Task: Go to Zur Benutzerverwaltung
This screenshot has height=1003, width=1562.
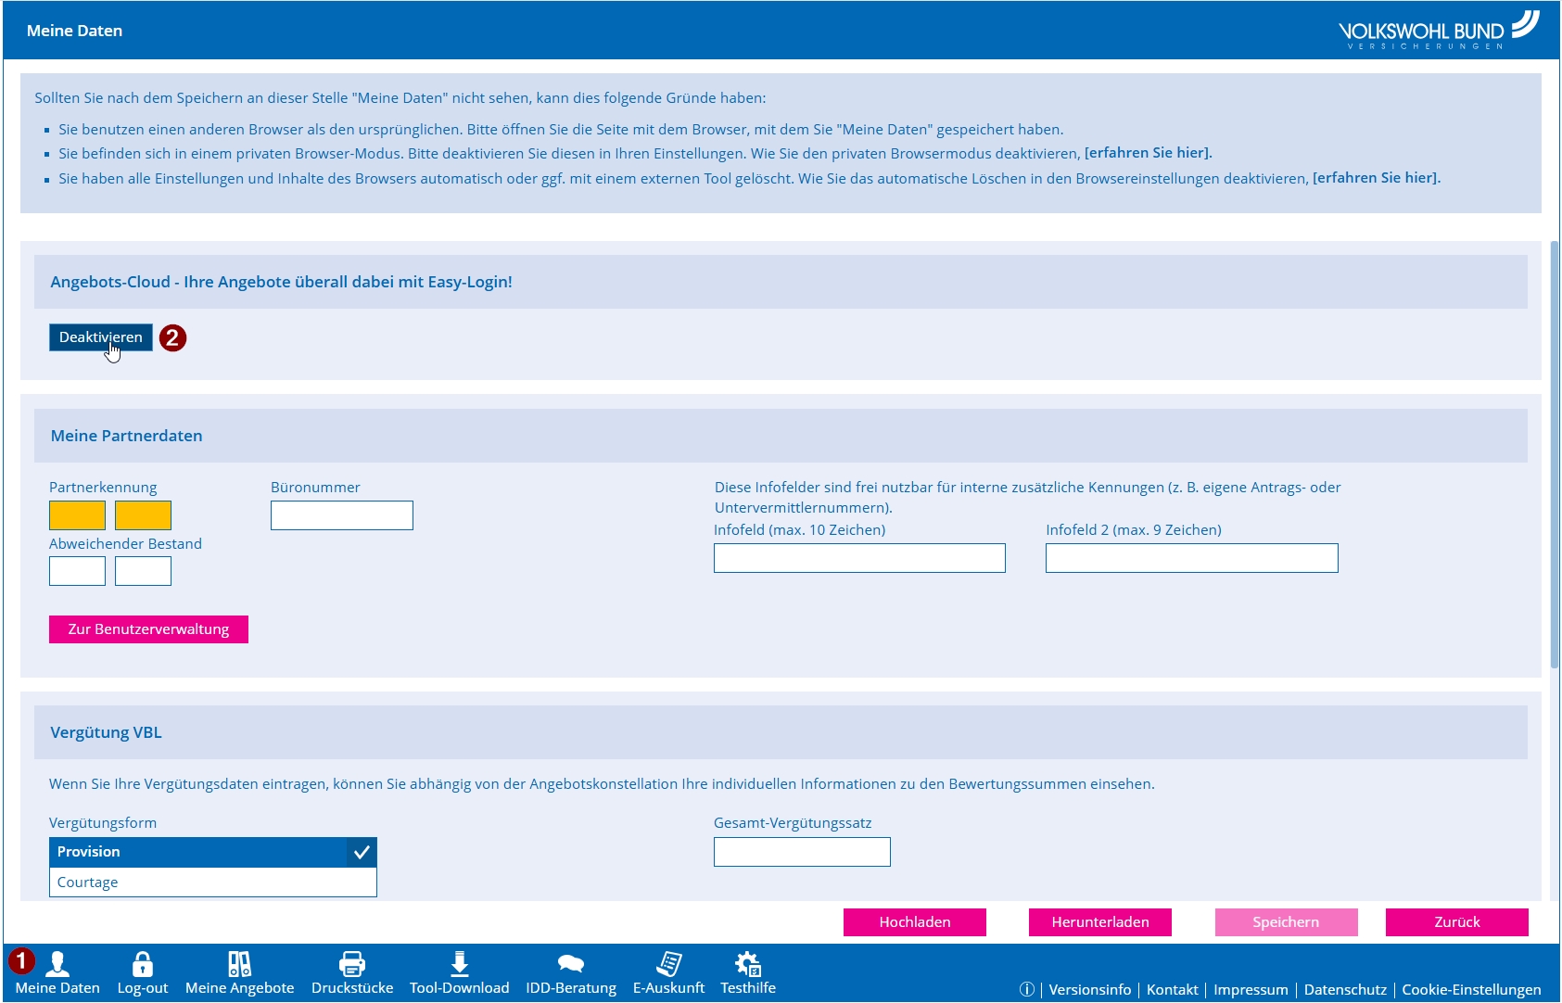Action: [148, 629]
